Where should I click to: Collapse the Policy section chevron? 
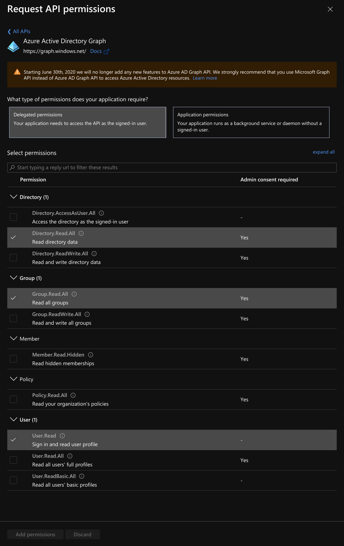coord(13,379)
